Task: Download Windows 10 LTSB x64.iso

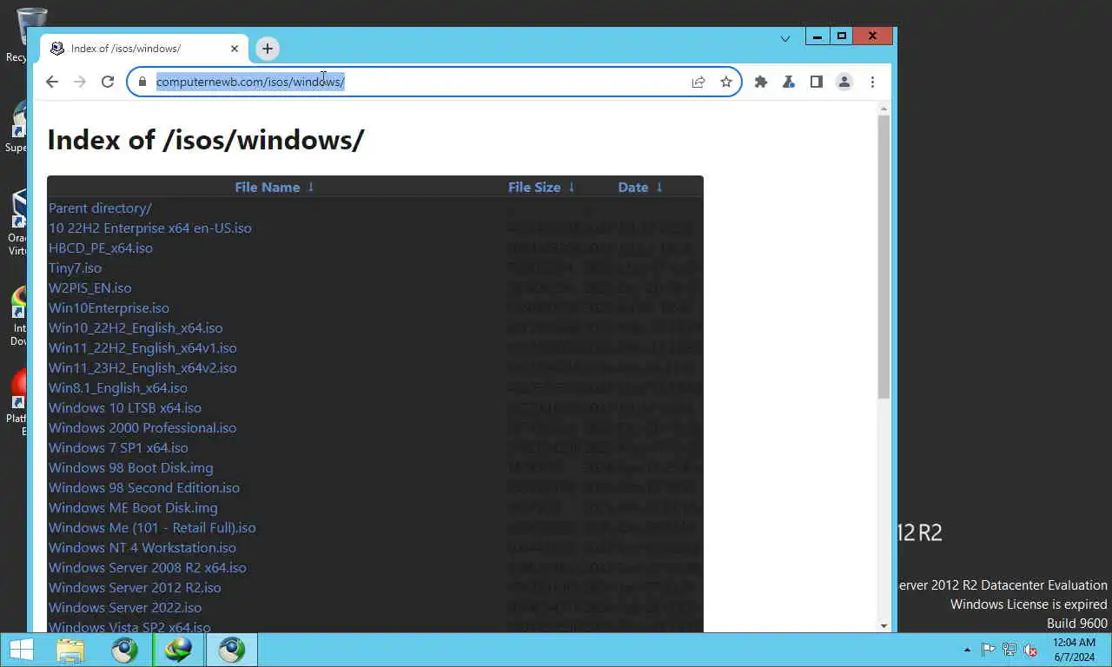Action: point(125,408)
